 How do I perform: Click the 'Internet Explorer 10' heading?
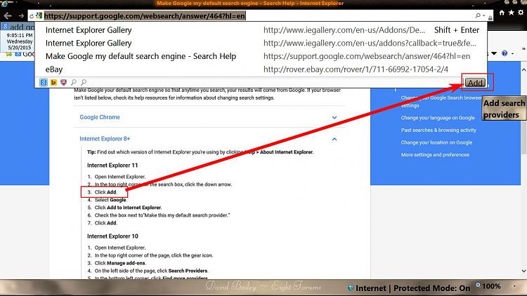point(112,236)
